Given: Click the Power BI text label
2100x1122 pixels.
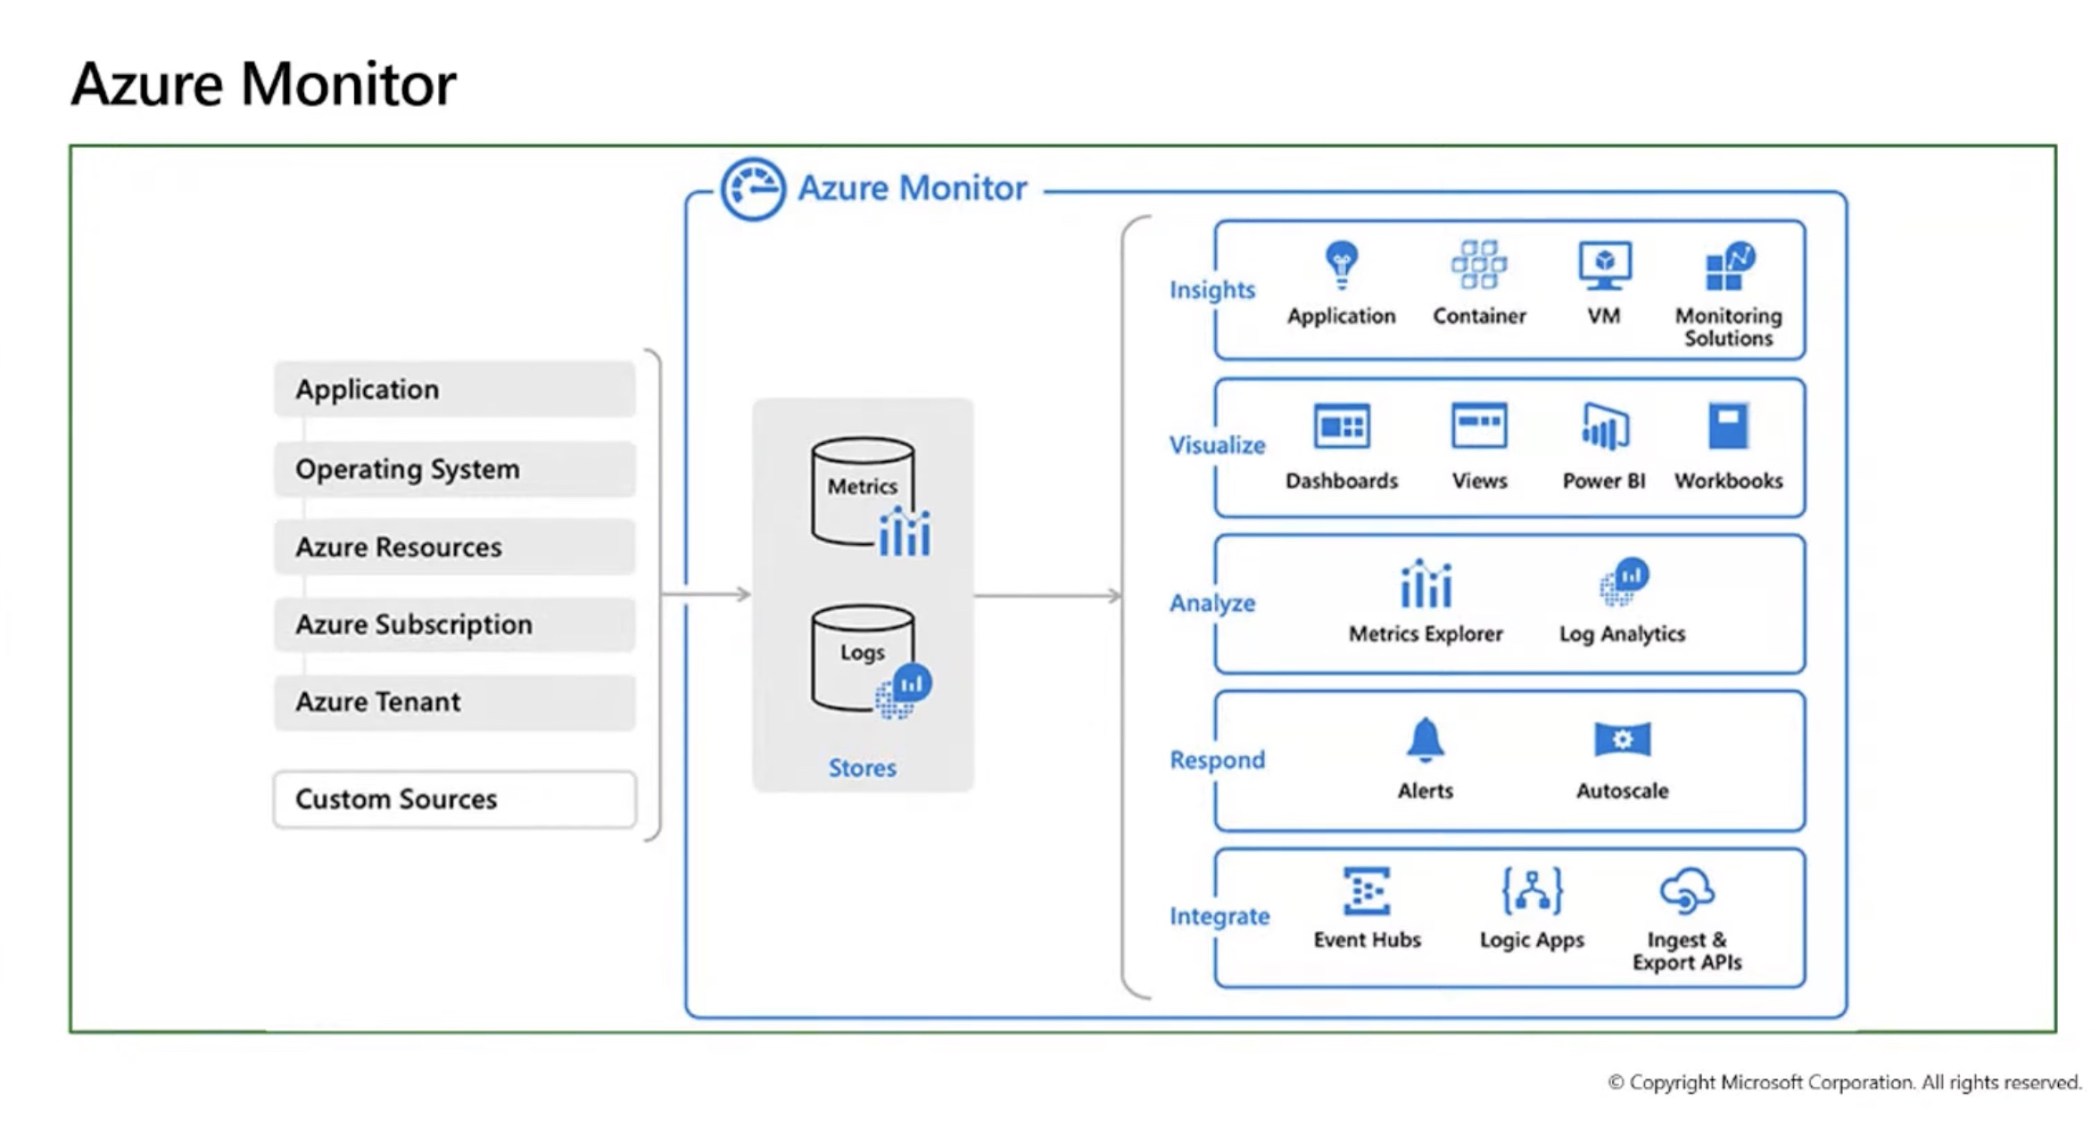Looking at the screenshot, I should pos(1604,481).
